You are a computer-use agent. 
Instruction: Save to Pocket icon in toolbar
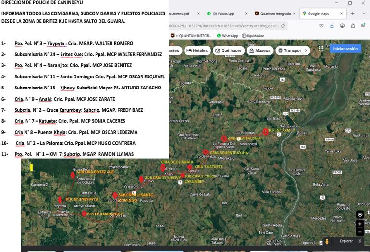(x=321, y=25)
